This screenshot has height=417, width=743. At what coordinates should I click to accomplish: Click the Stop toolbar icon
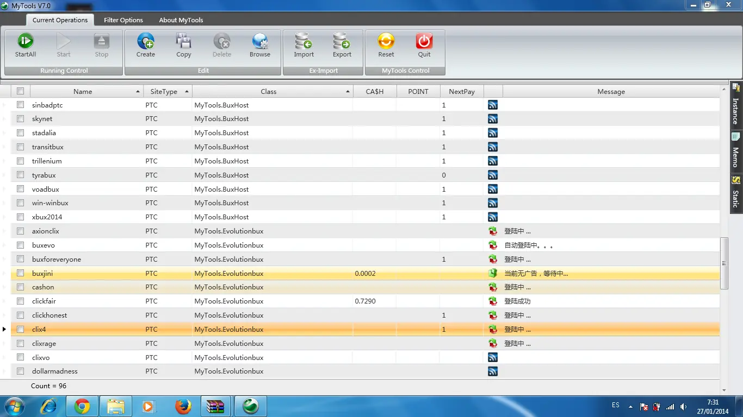tap(102, 41)
